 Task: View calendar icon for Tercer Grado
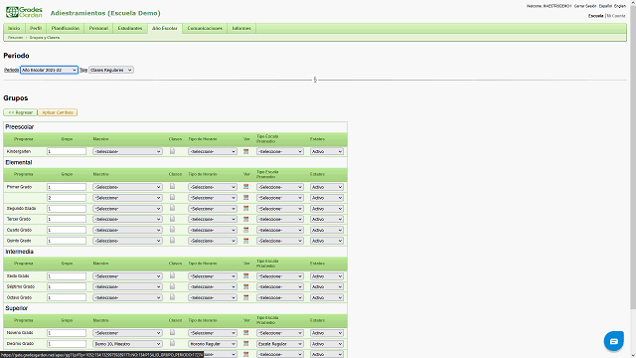(x=245, y=219)
